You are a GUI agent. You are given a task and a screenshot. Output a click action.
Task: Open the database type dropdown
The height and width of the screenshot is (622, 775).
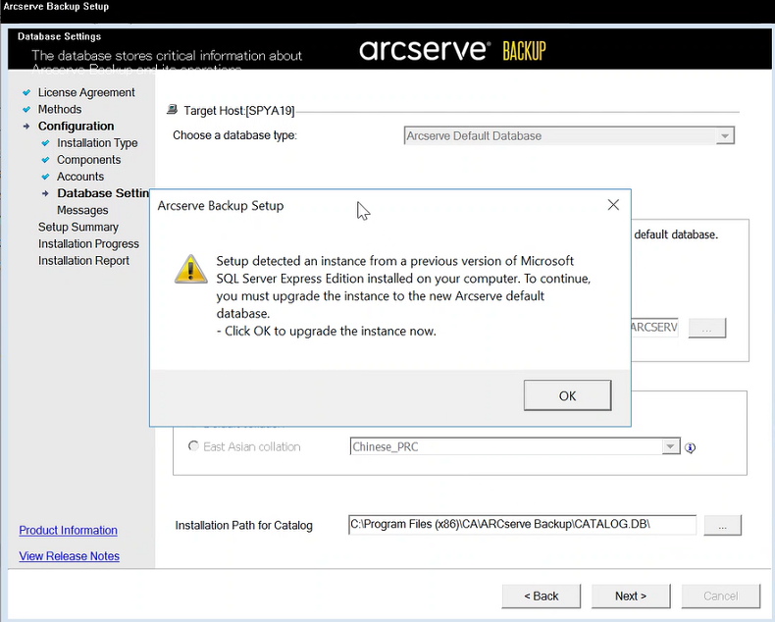point(725,135)
